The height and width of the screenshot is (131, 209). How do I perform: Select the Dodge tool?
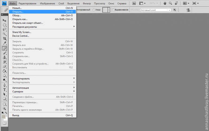point(4,80)
